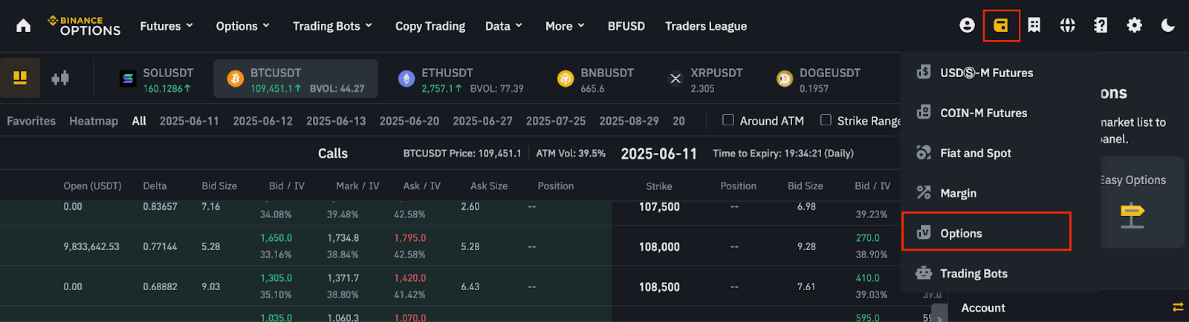This screenshot has width=1189, height=322.
Task: Click the home icon in top navigation
Action: (x=24, y=26)
